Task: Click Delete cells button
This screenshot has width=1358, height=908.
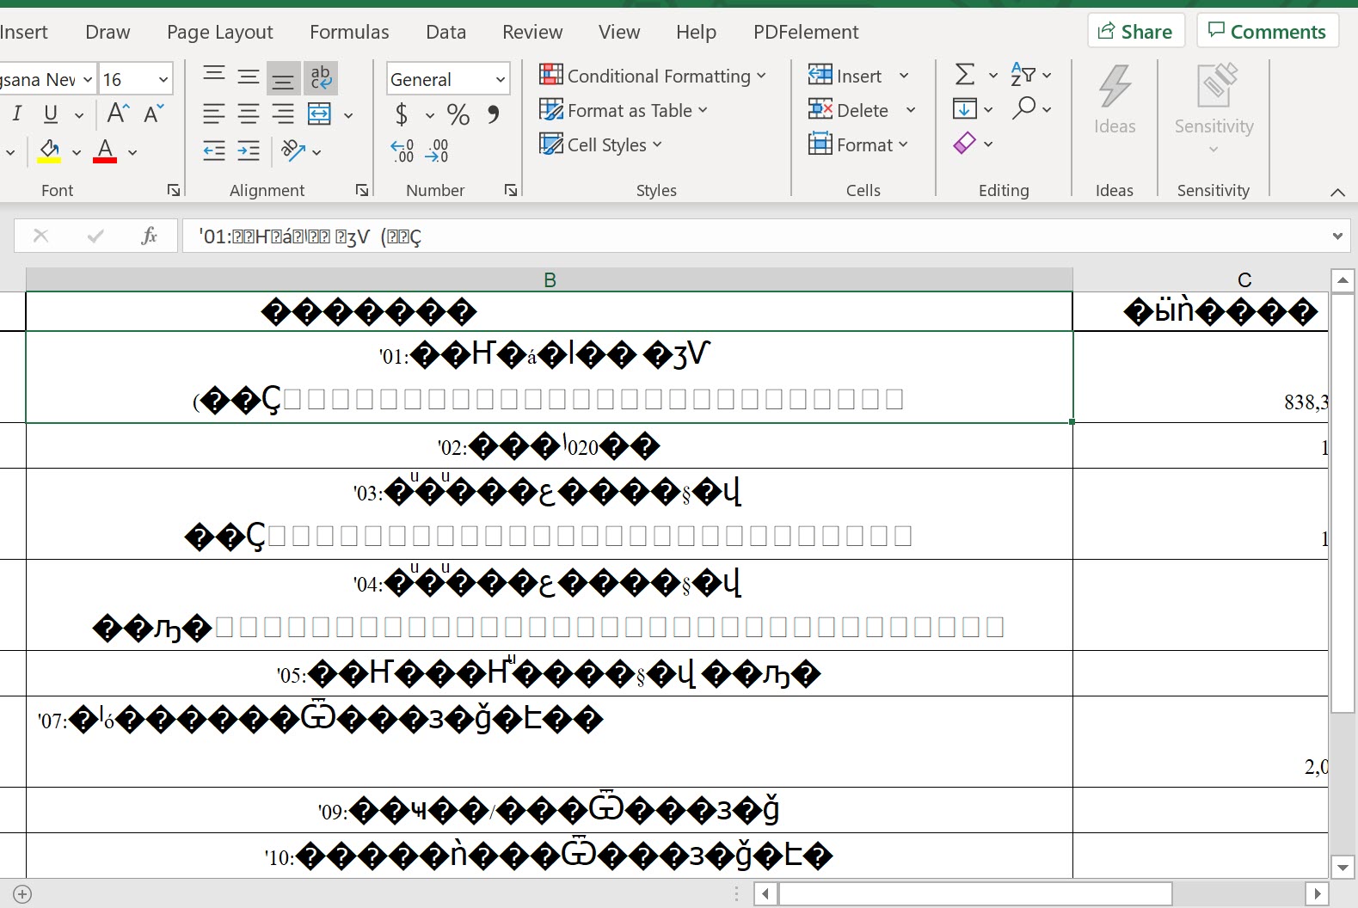Action: tap(848, 110)
